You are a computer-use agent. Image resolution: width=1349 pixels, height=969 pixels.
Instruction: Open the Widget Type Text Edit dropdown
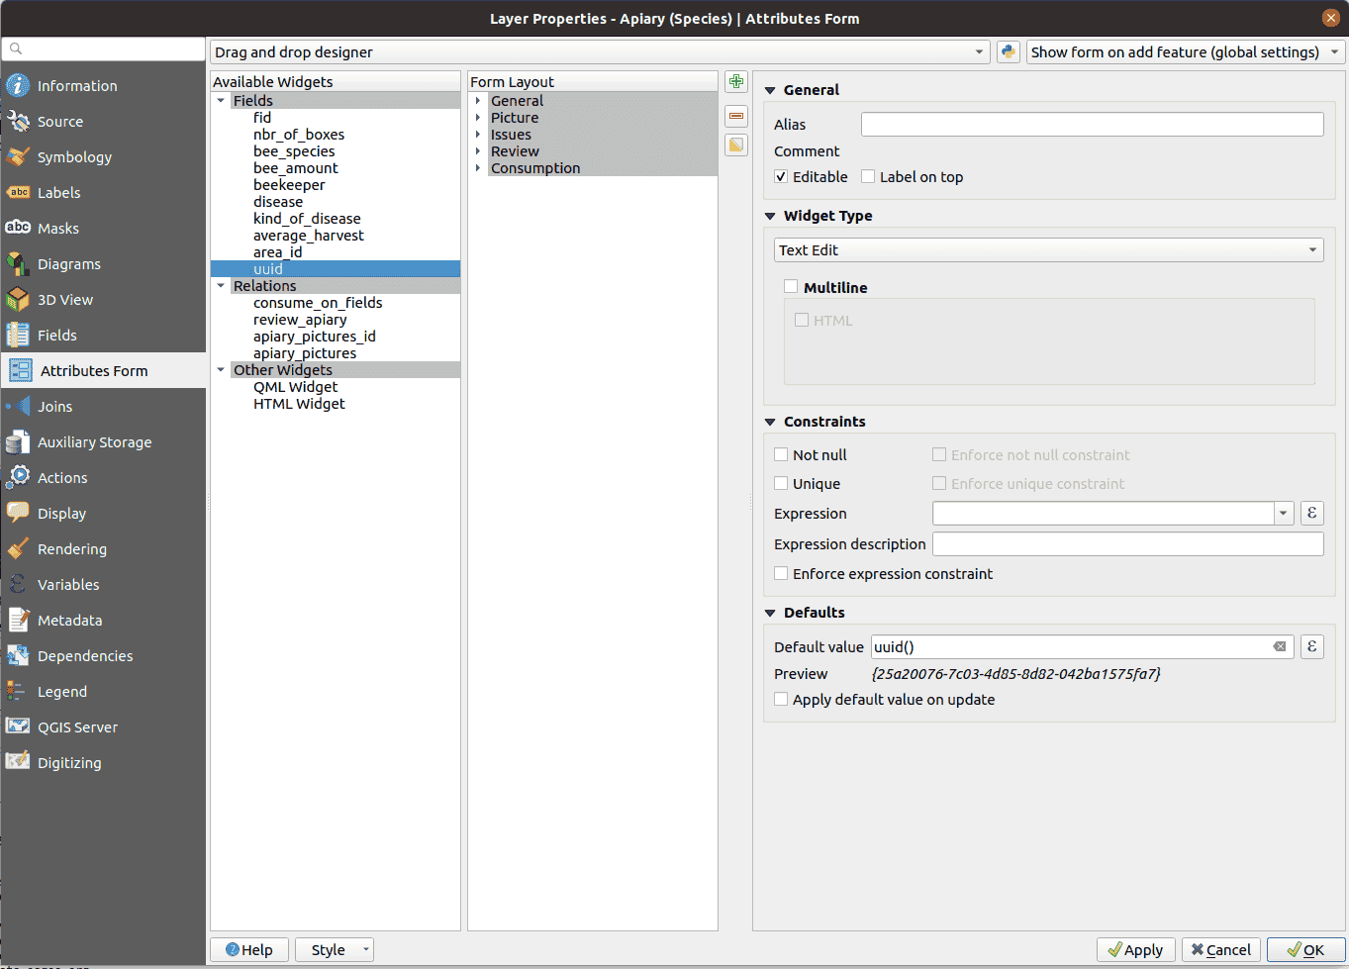click(1048, 250)
